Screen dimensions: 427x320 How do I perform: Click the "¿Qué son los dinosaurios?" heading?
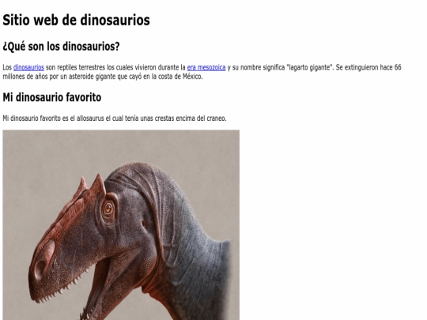61,47
